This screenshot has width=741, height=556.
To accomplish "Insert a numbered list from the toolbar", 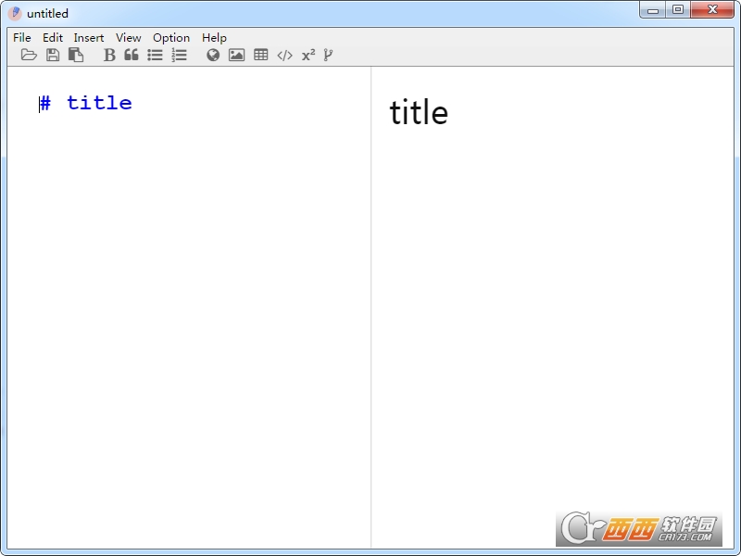I will 179,55.
